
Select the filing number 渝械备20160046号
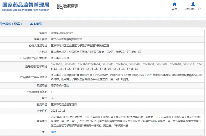[x=62, y=33]
